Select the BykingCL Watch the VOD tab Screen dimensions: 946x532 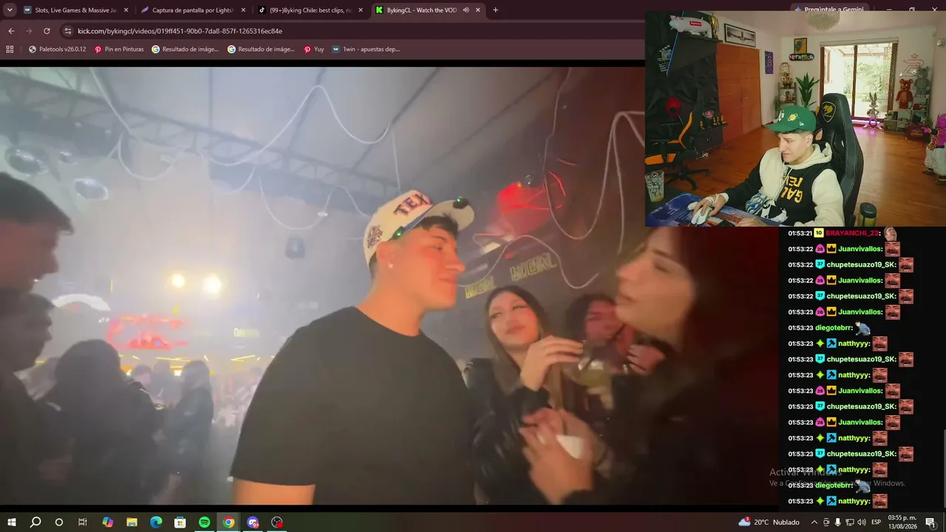(427, 10)
